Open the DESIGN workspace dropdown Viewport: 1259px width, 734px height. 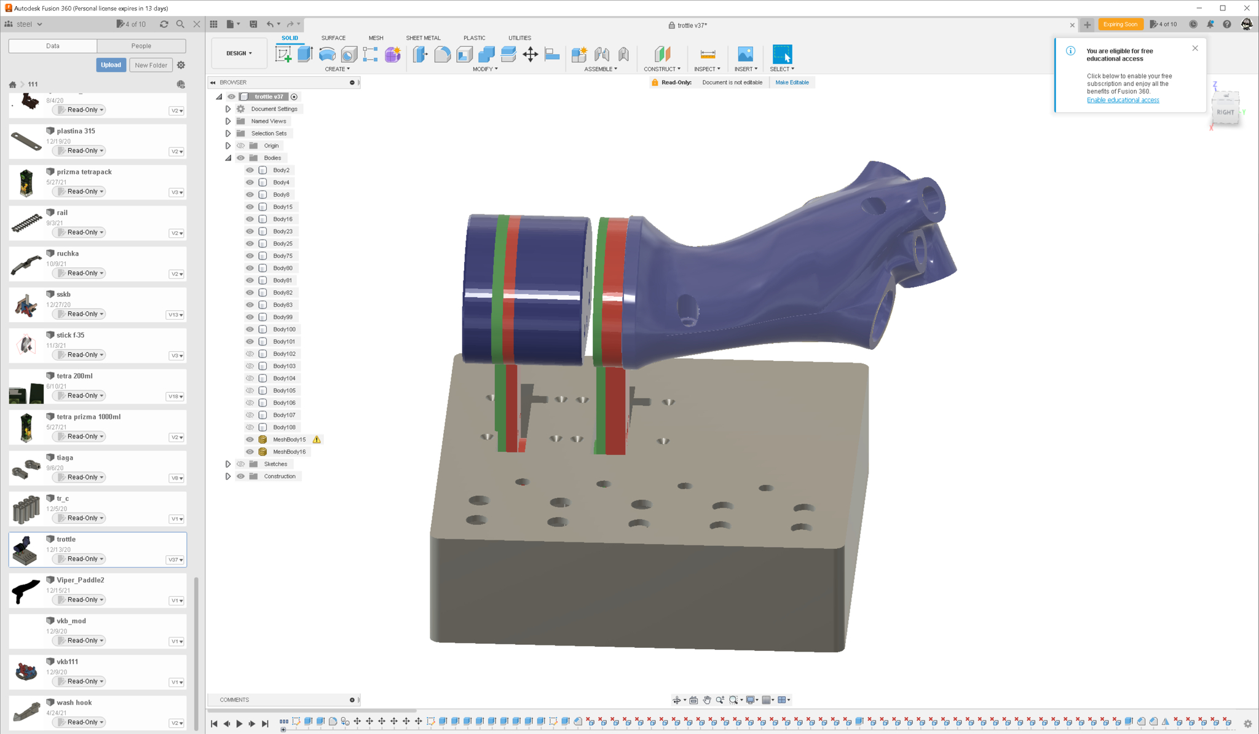[239, 53]
